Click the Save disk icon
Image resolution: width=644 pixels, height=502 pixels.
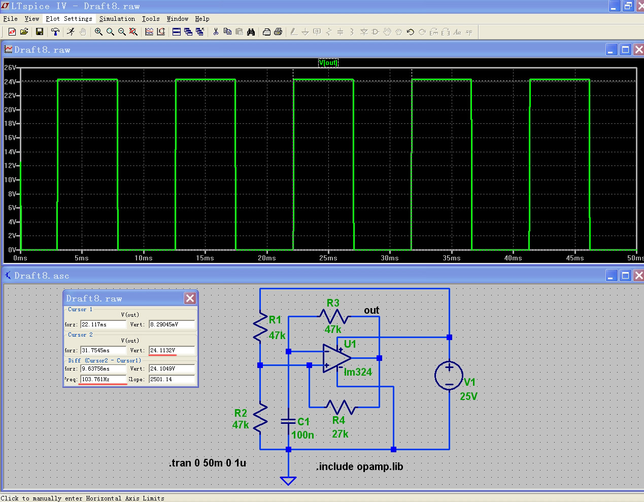(x=40, y=32)
